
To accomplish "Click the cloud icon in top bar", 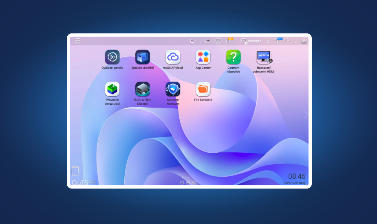I will coord(304,41).
